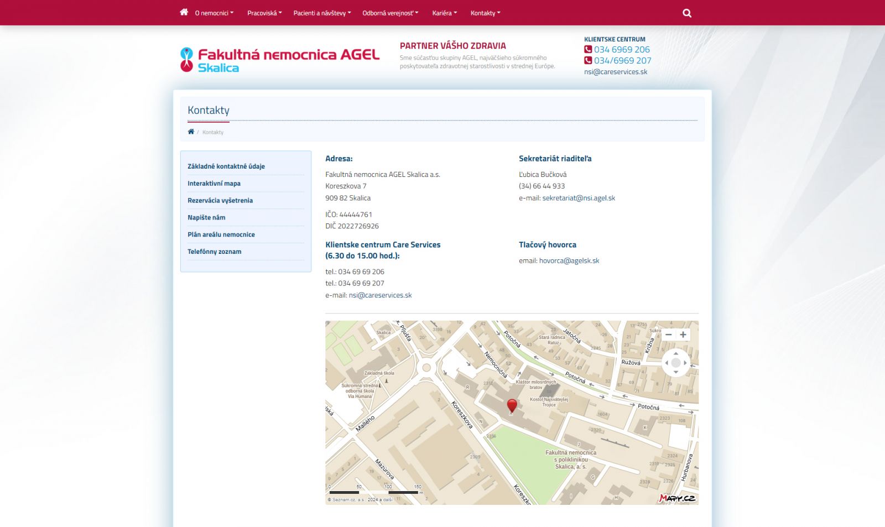
Task: Click the Fakultná nemocnica AGEL Skalica logo
Action: click(x=280, y=60)
